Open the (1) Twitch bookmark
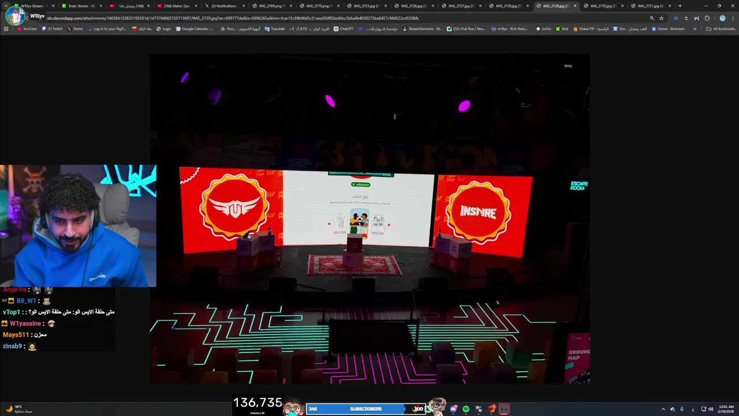The height and width of the screenshot is (416, 739). click(53, 29)
